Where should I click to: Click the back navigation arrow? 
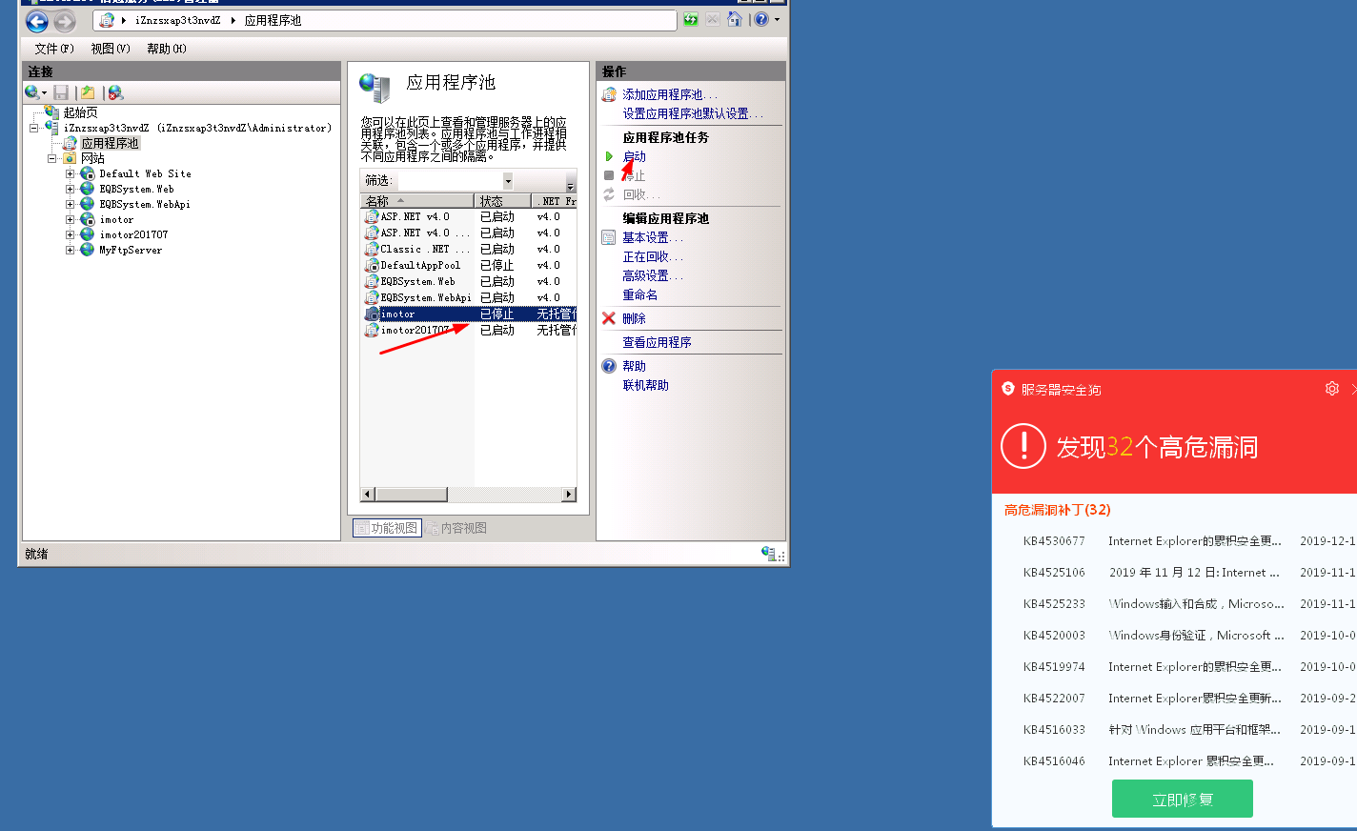(x=36, y=21)
